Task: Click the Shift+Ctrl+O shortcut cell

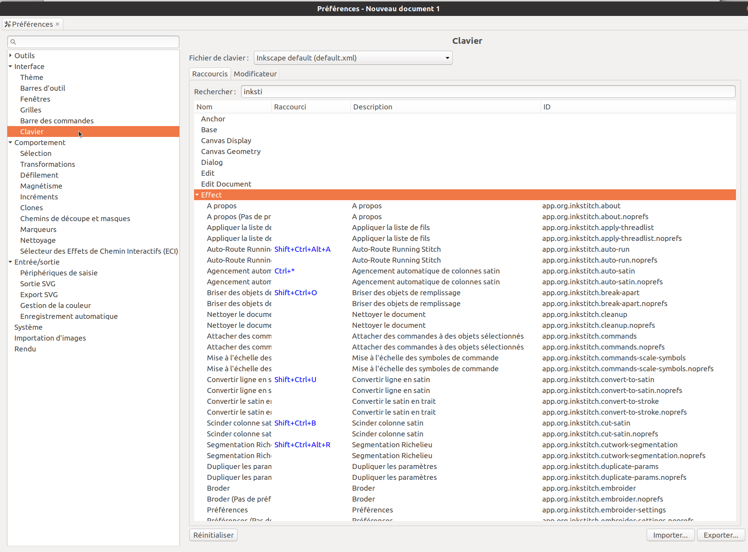Action: tap(296, 292)
